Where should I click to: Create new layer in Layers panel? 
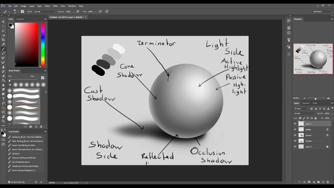[x=323, y=182]
